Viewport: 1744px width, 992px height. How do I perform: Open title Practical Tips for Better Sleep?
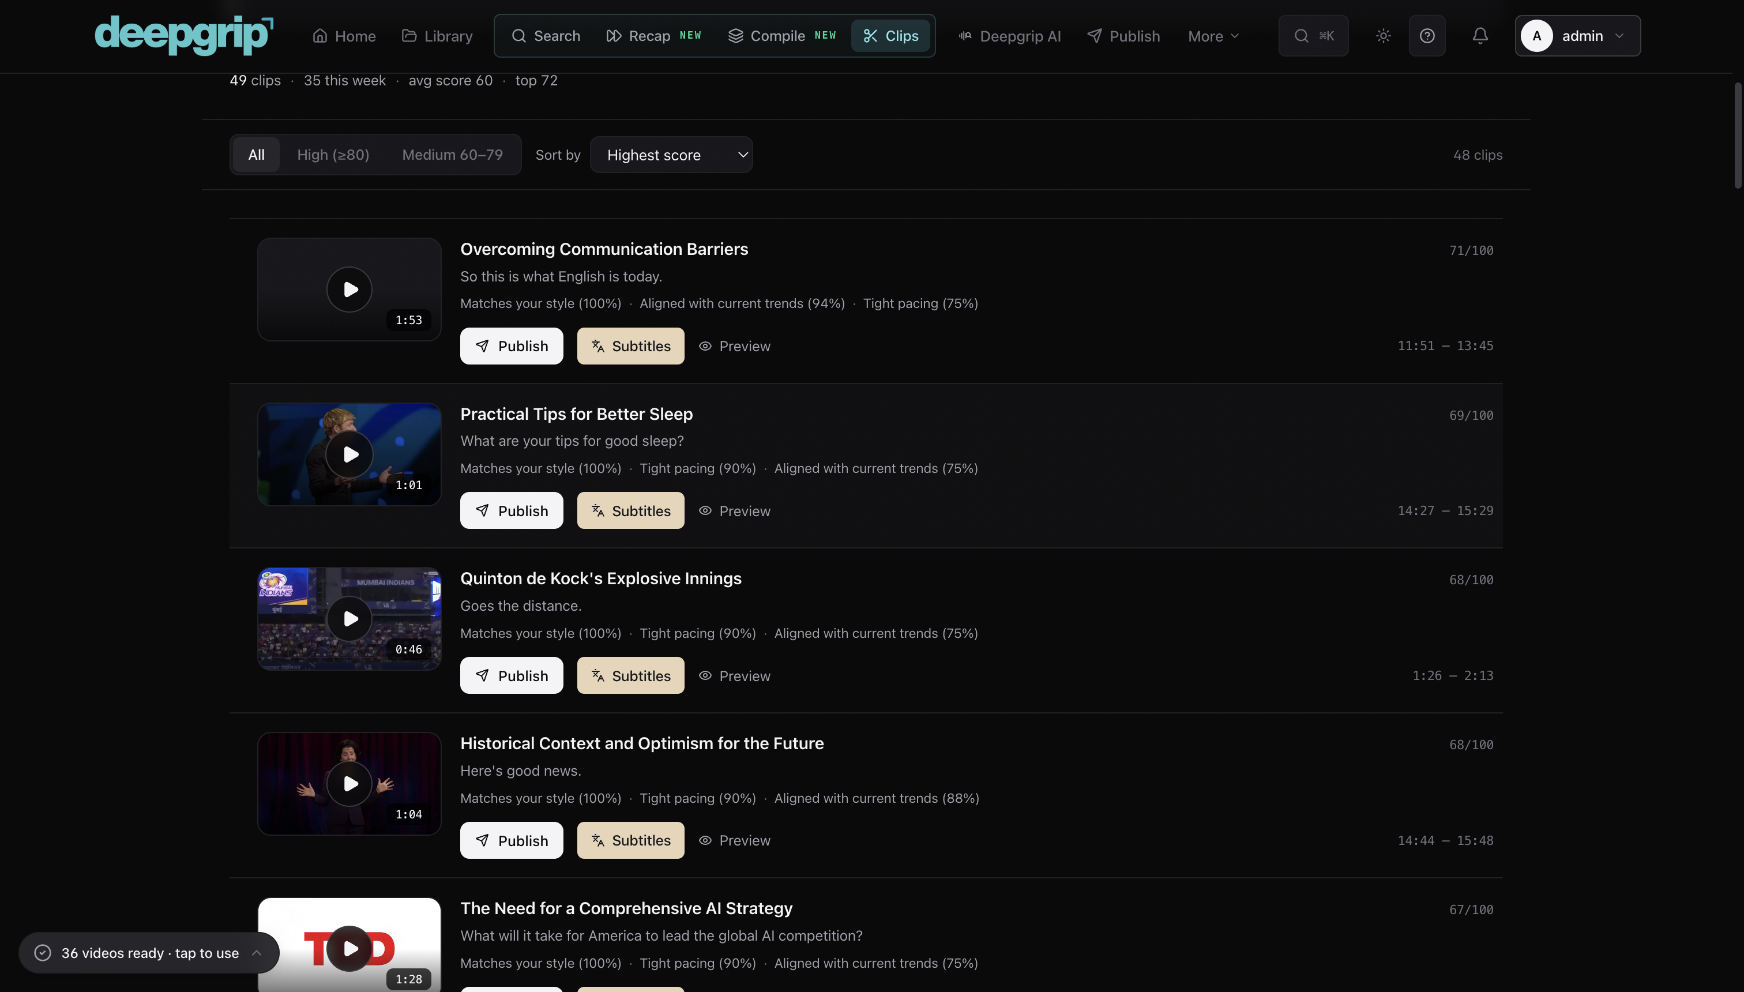(576, 414)
